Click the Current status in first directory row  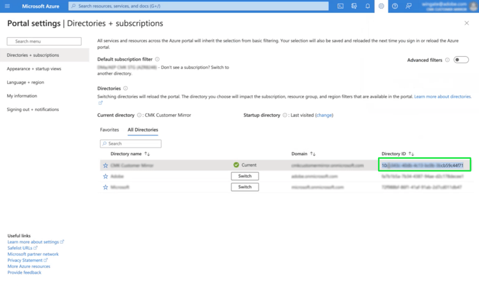pyautogui.click(x=245, y=165)
